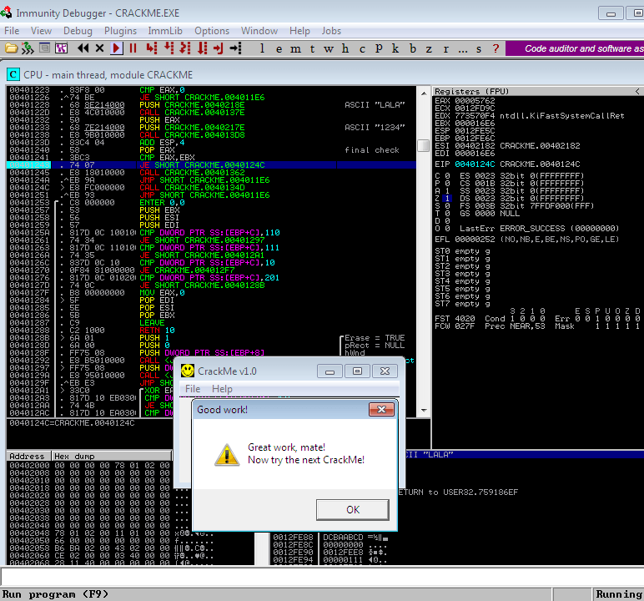The width and height of the screenshot is (644, 601).
Task: Open the Help menu in CrackMe window
Action: (222, 389)
